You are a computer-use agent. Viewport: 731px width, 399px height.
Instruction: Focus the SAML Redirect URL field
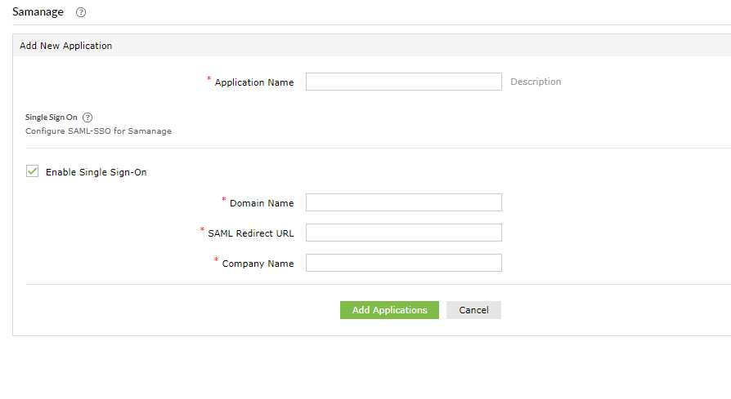pos(404,233)
